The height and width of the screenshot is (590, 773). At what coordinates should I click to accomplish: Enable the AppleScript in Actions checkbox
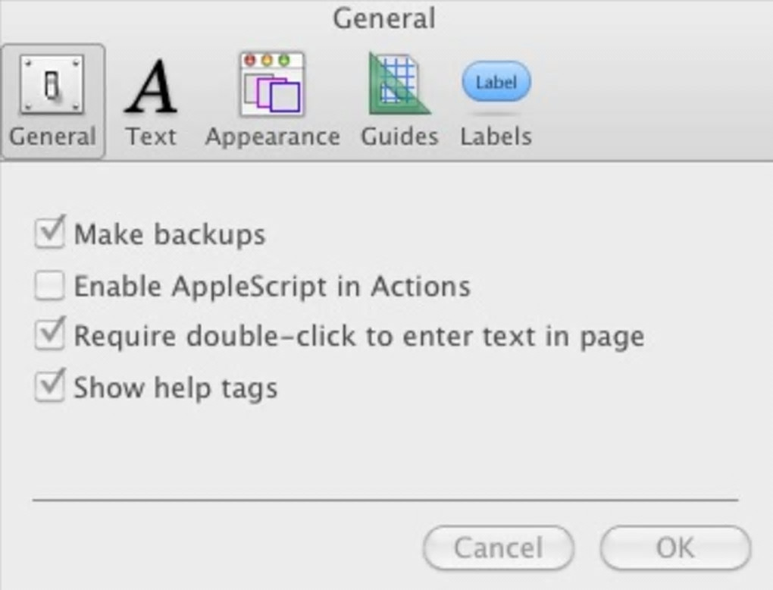(49, 287)
